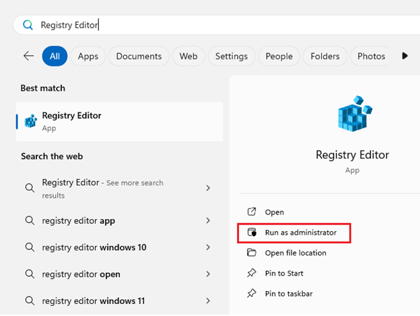Choose Pin to Start

point(284,273)
